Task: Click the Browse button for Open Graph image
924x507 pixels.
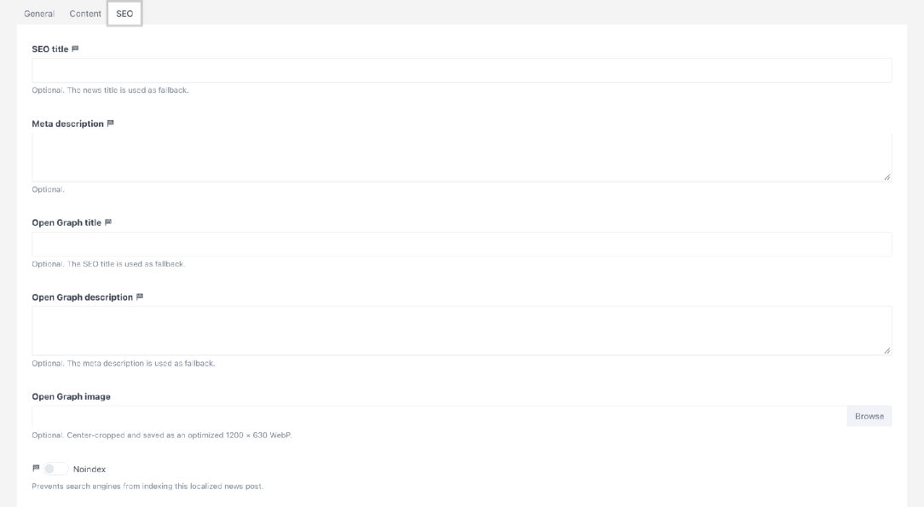Action: (869, 417)
